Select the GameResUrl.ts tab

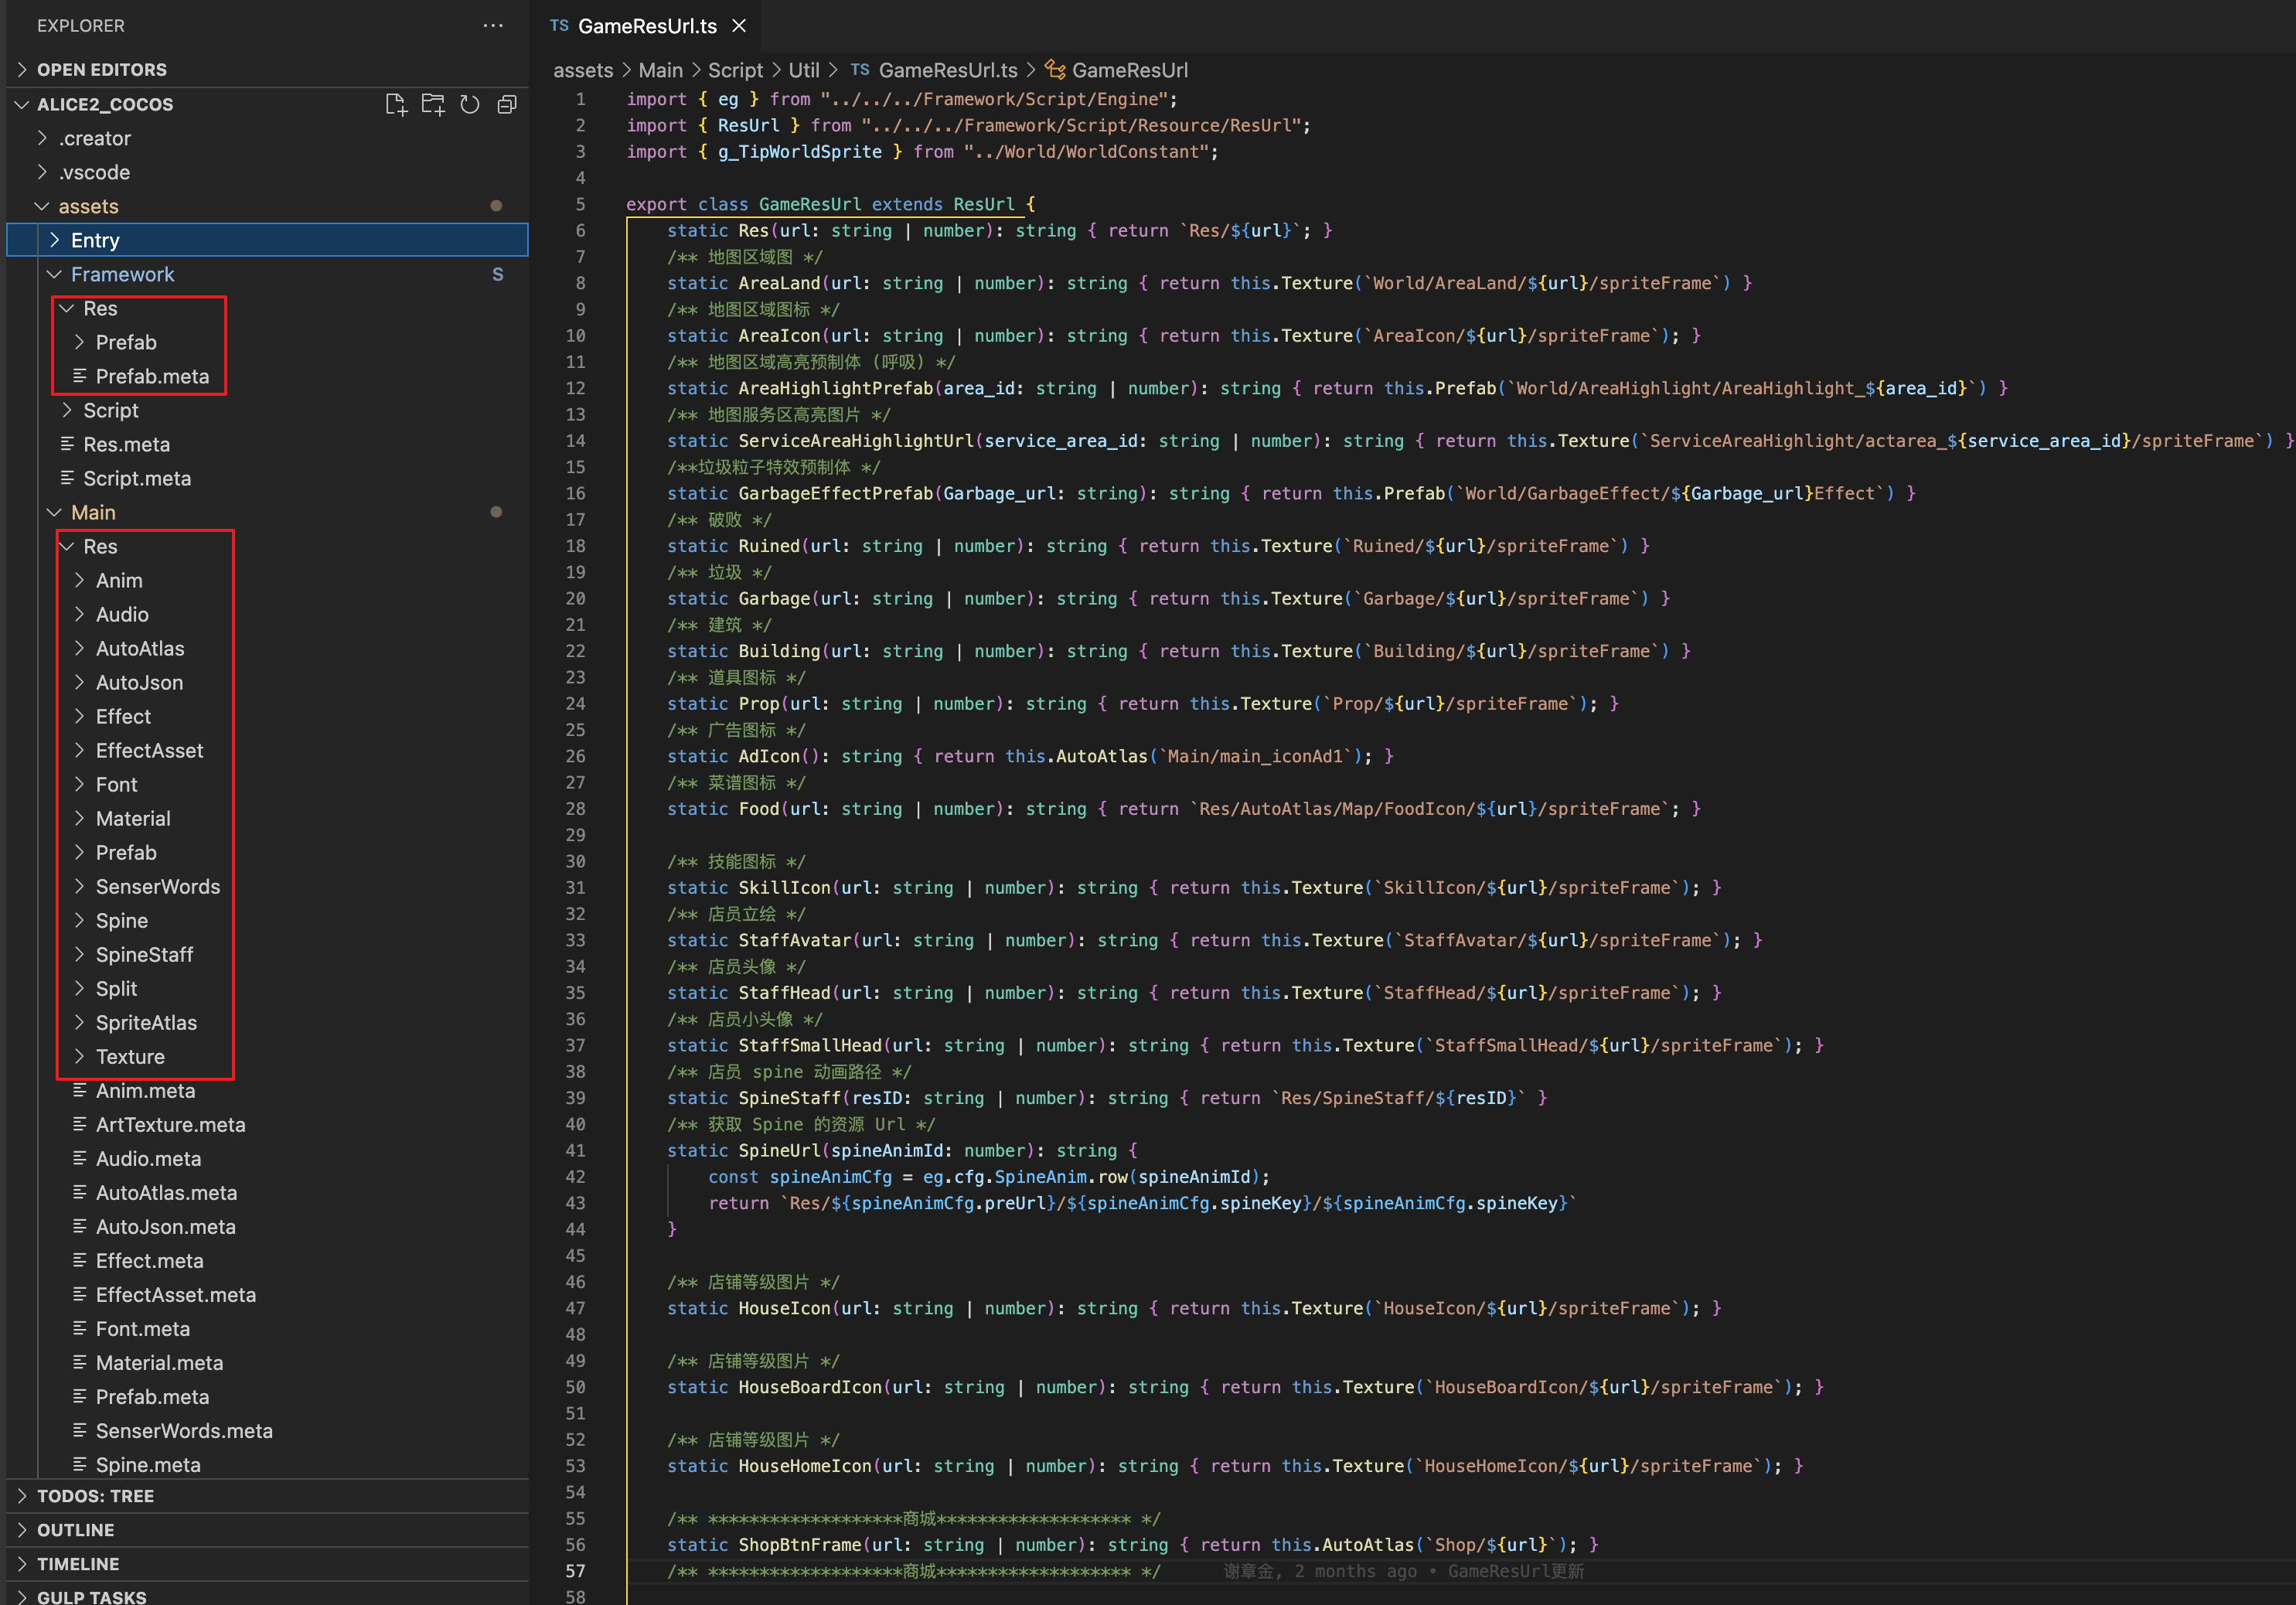[646, 26]
